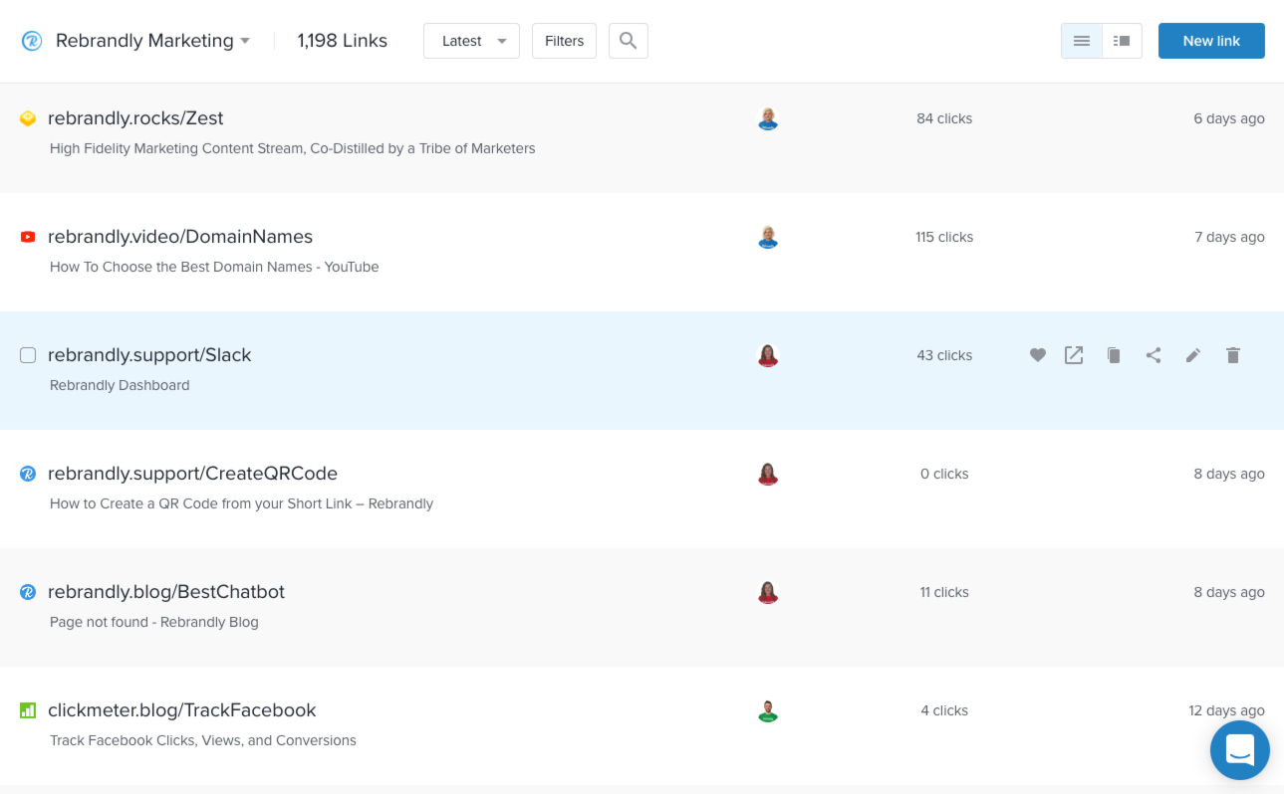Viewport: 1284px width, 794px height.
Task: Delete the rebrandly.support/Slack link
Action: click(1232, 355)
